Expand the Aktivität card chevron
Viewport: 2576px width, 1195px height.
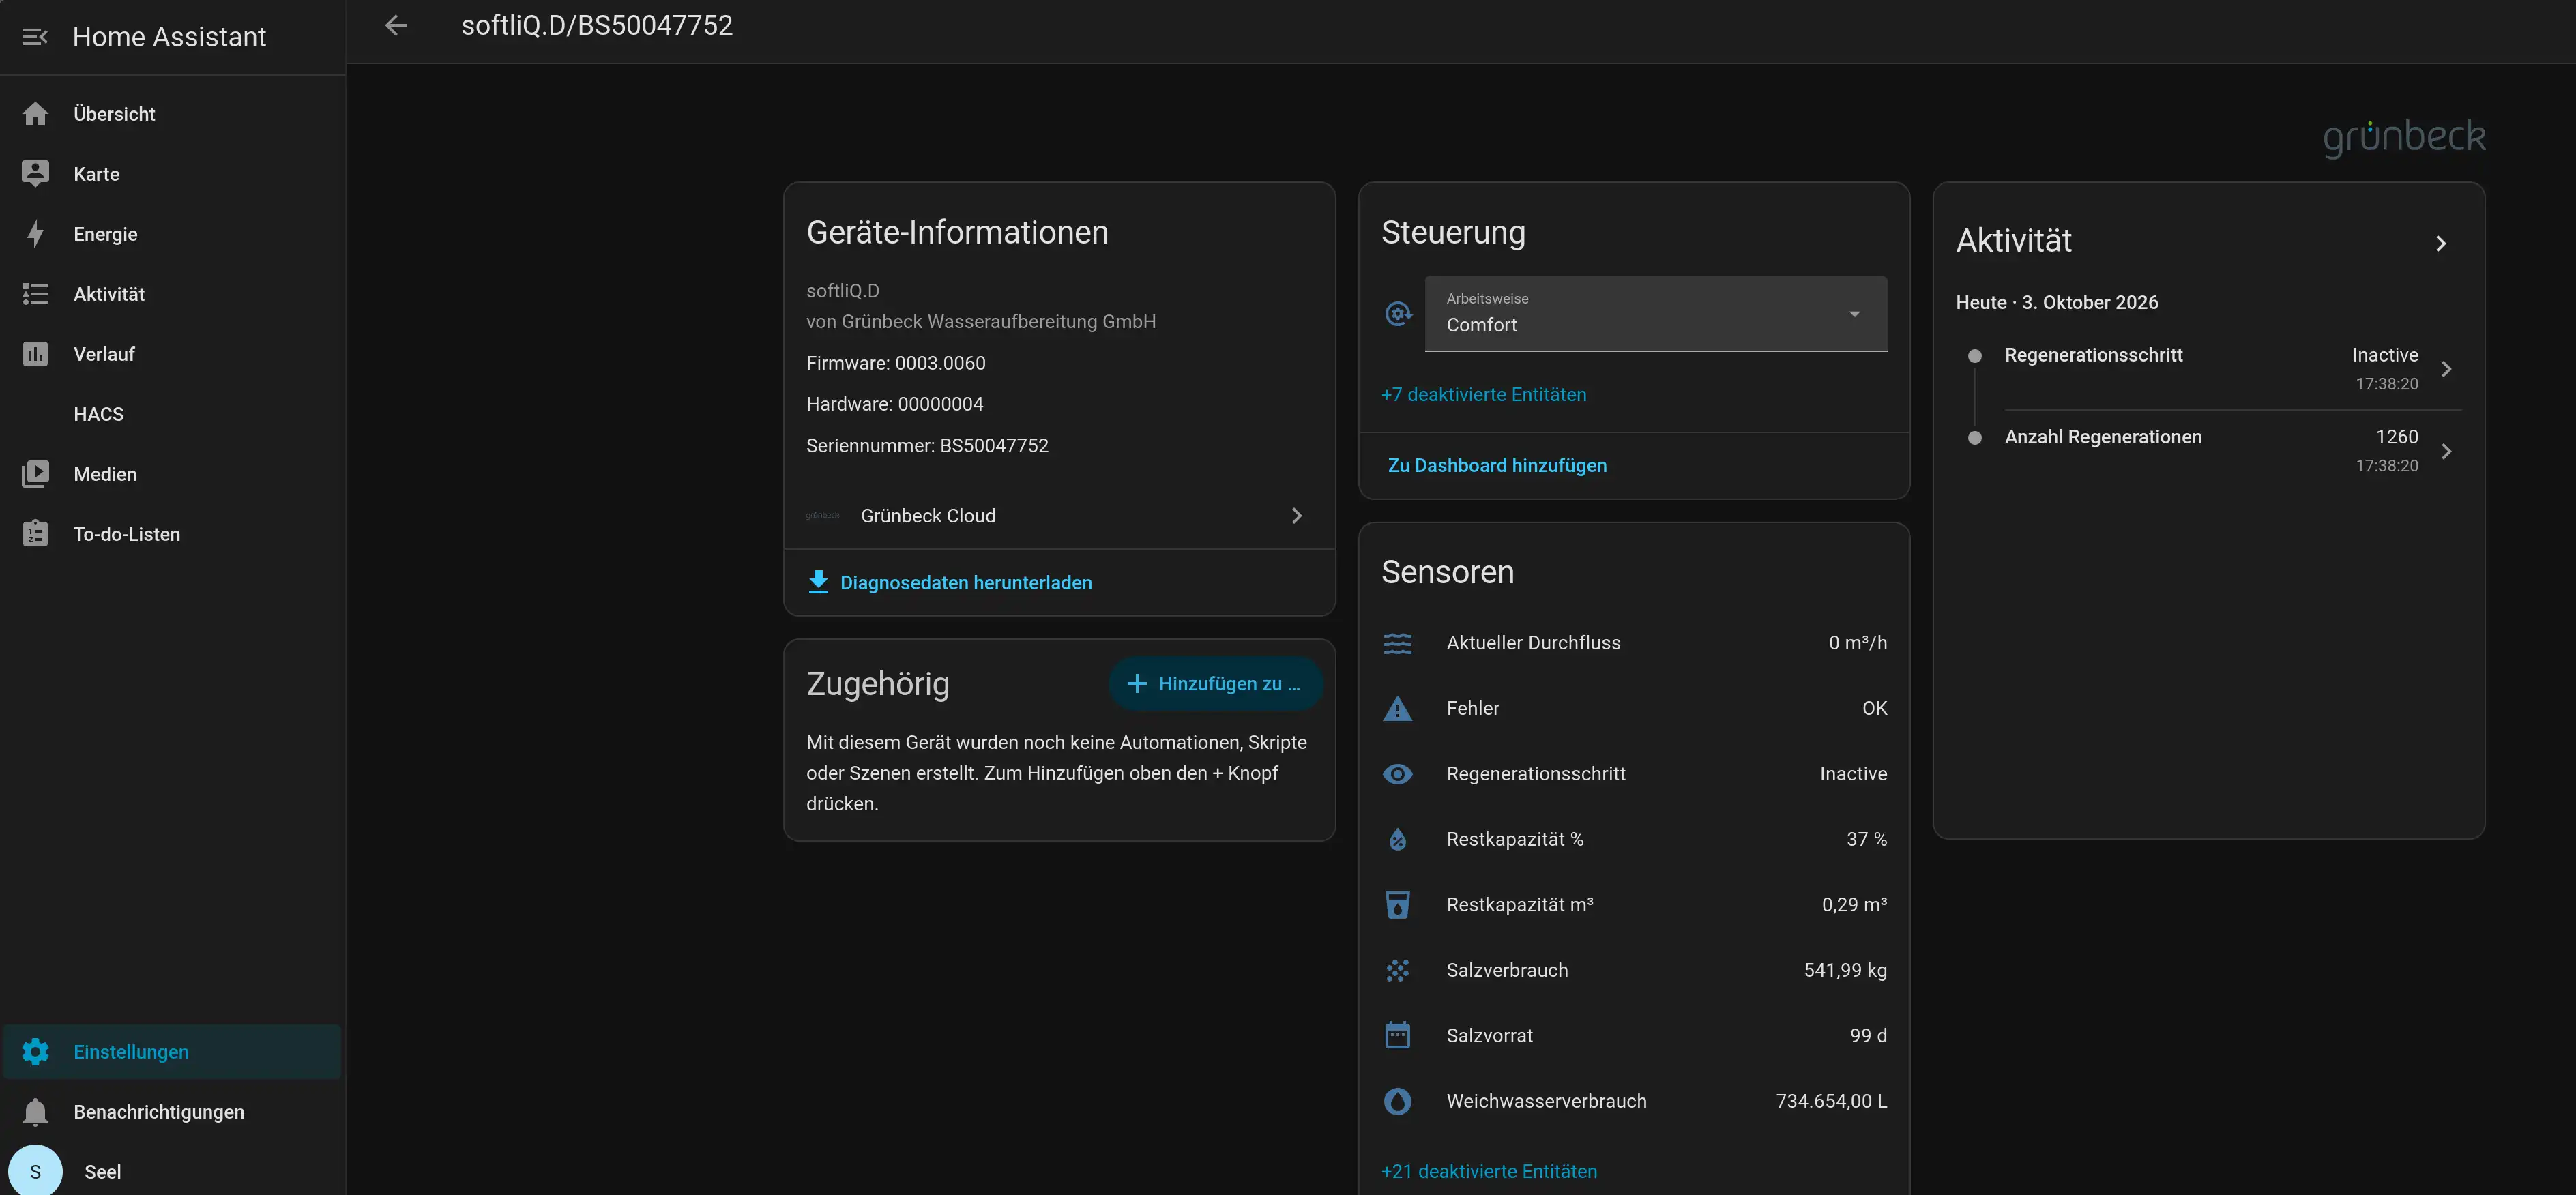pyautogui.click(x=2440, y=244)
